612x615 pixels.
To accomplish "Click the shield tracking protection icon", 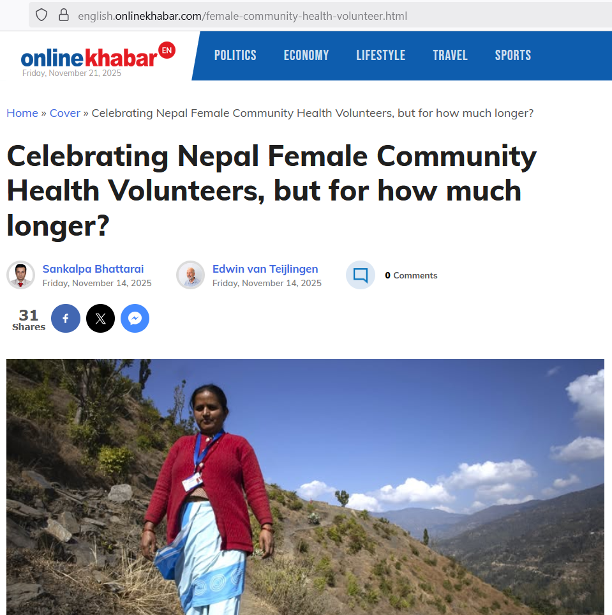I will pyautogui.click(x=41, y=15).
